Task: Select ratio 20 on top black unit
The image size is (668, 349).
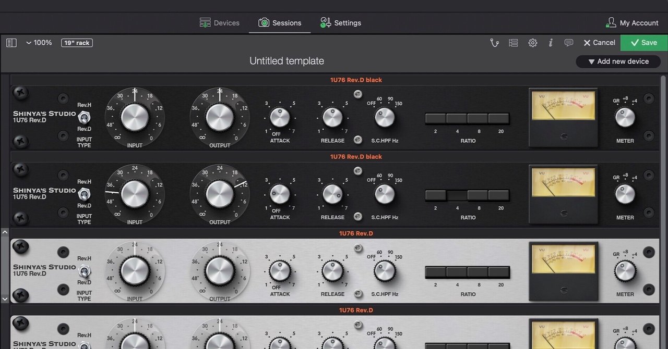Action: point(499,119)
